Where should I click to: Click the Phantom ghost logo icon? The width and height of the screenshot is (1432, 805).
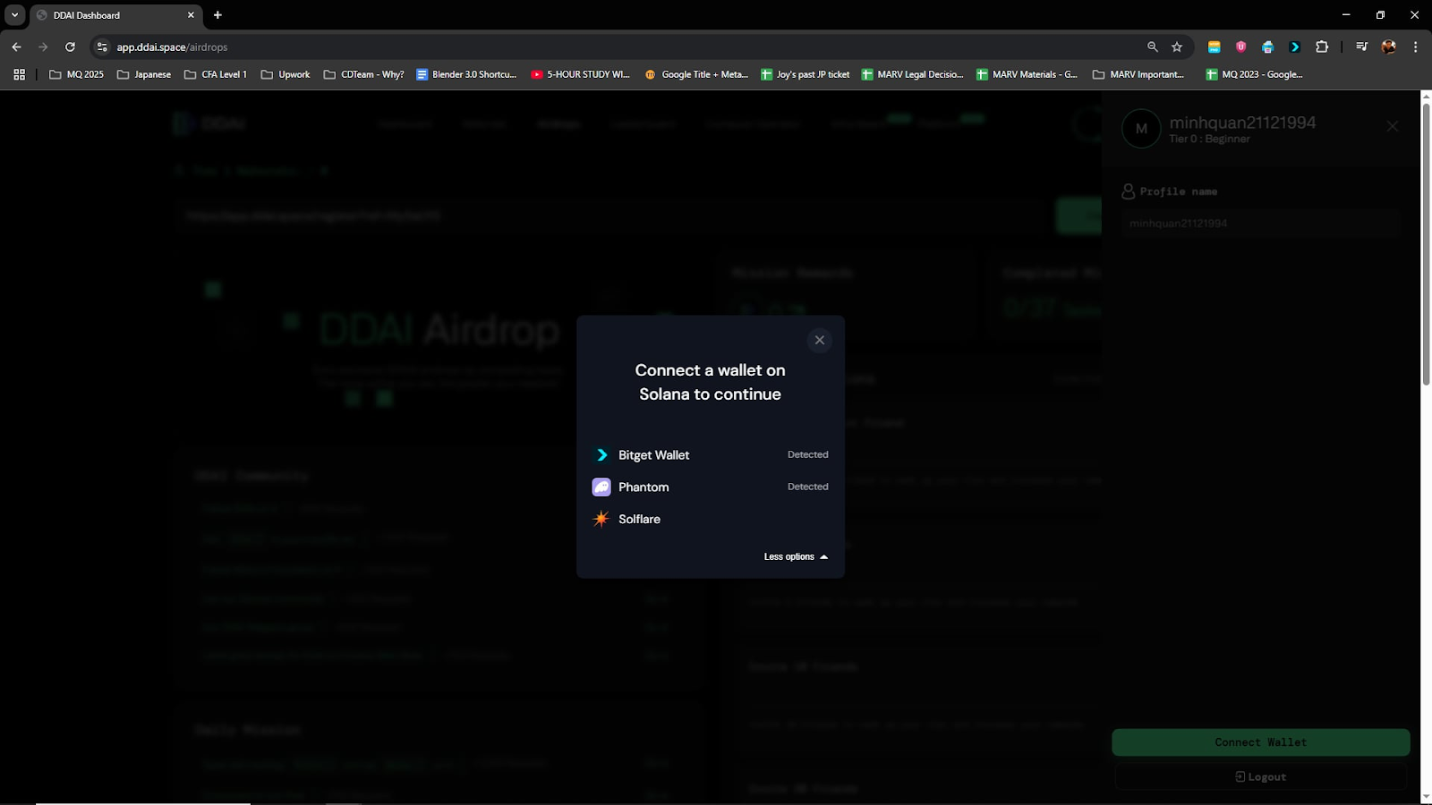click(601, 487)
